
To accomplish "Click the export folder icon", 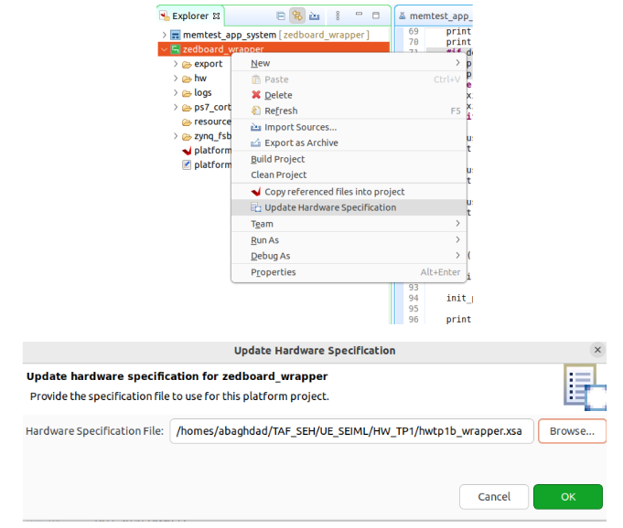I will 187,64.
